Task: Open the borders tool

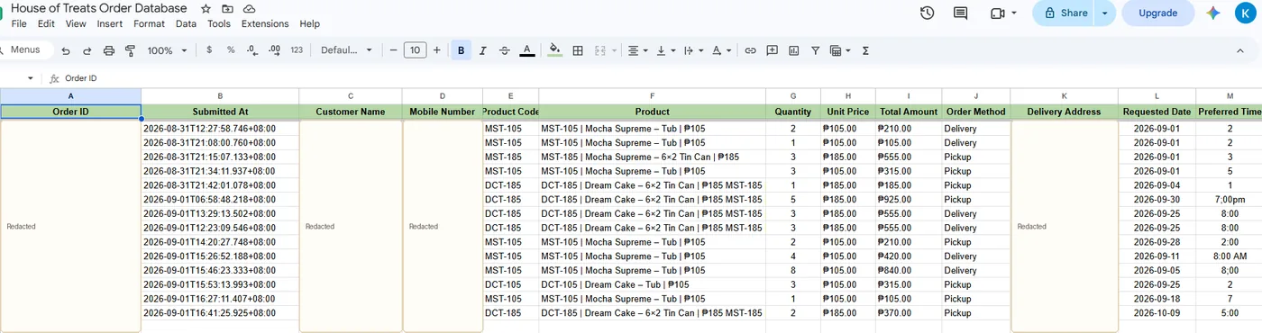Action: point(578,50)
